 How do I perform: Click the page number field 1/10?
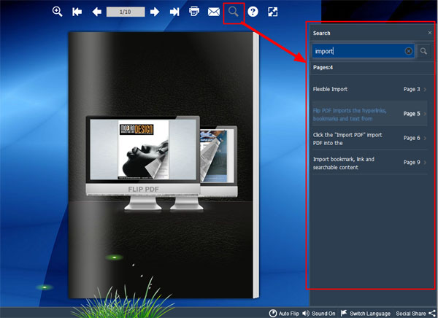tap(126, 12)
